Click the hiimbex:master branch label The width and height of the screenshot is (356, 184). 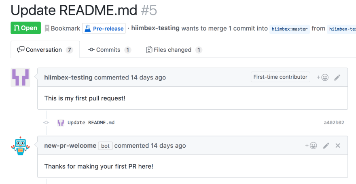[x=290, y=29]
